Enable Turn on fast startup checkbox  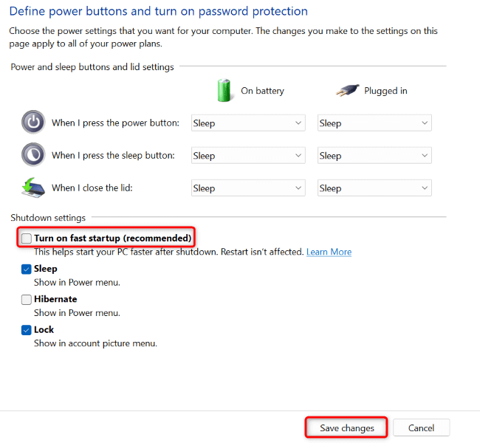click(x=27, y=238)
